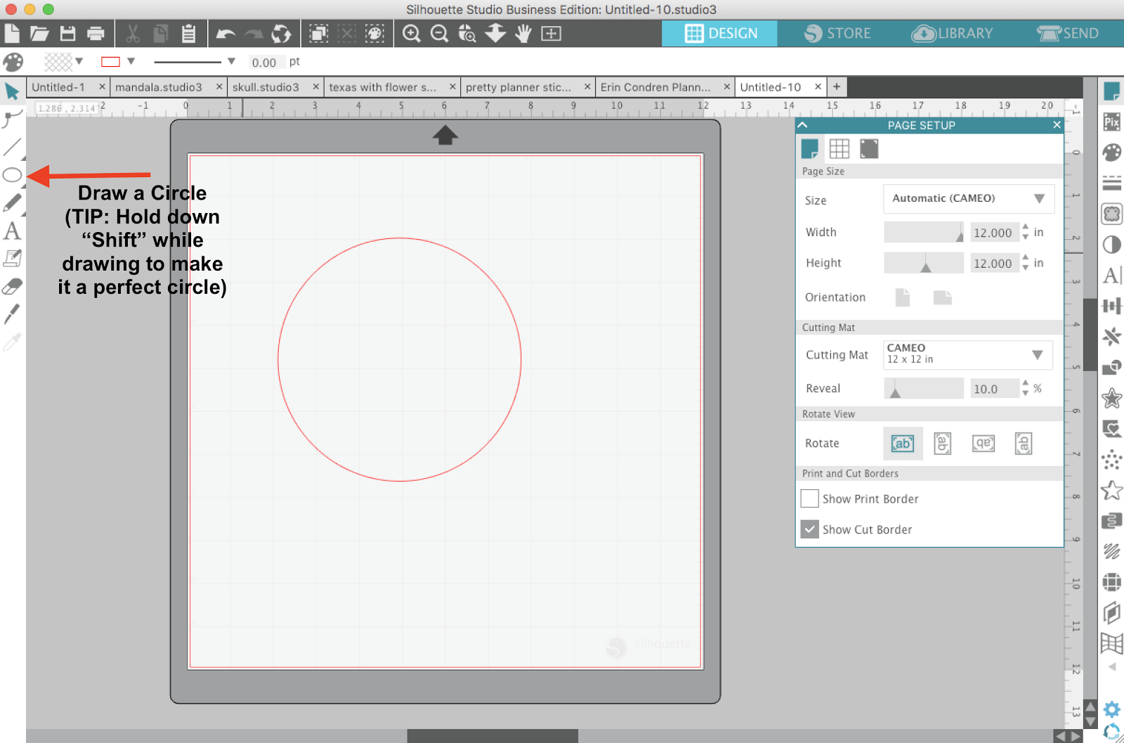Activate the Eraser tool
The width and height of the screenshot is (1124, 743).
[11, 286]
